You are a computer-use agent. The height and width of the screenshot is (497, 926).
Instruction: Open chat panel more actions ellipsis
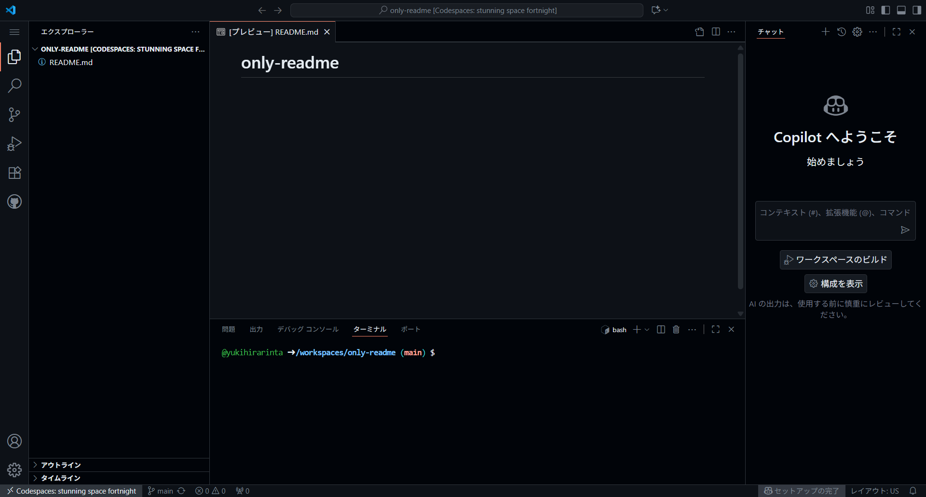873,32
